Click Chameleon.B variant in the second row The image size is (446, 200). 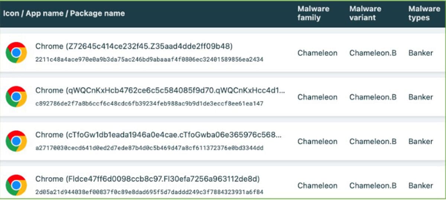(373, 97)
